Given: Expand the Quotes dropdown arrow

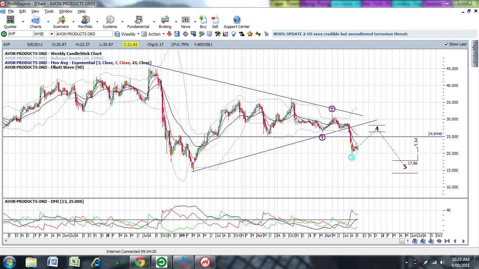Looking at the screenshot, I should [x=23, y=22].
